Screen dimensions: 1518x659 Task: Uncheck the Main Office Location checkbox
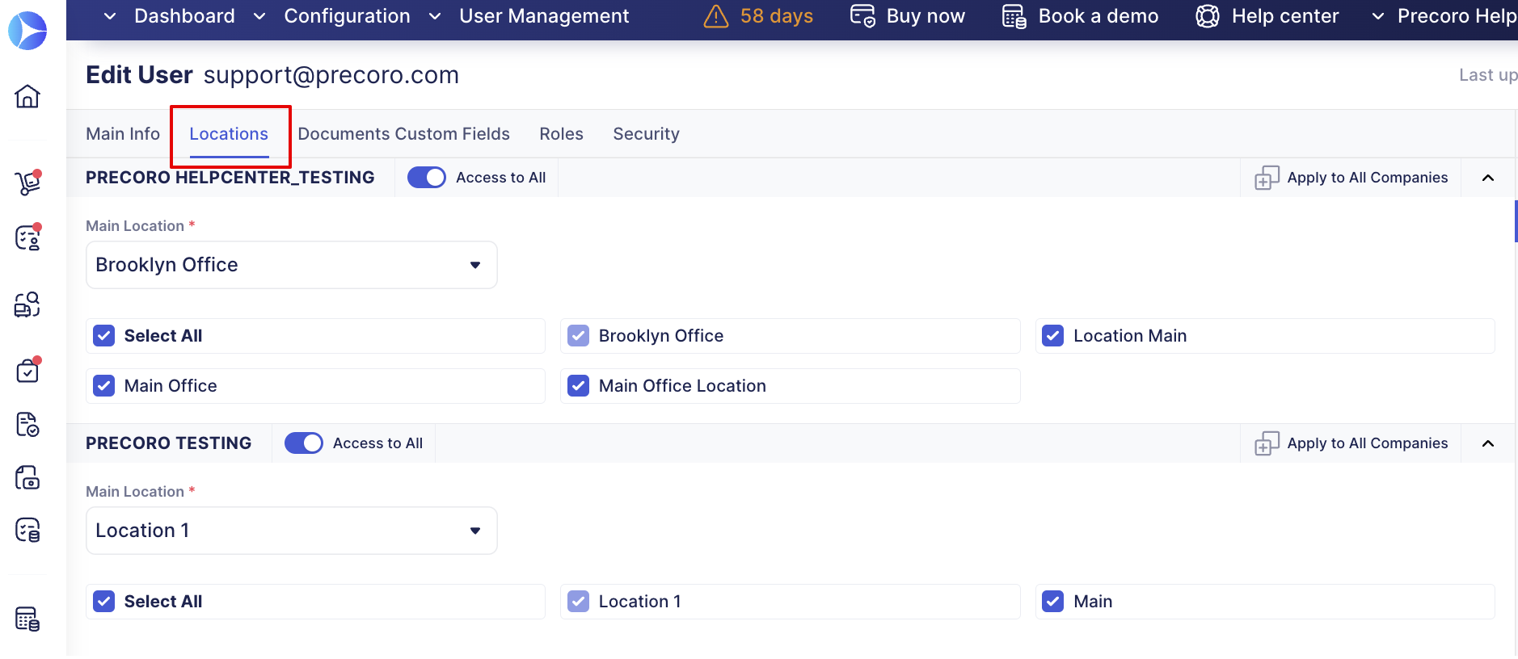tap(578, 386)
